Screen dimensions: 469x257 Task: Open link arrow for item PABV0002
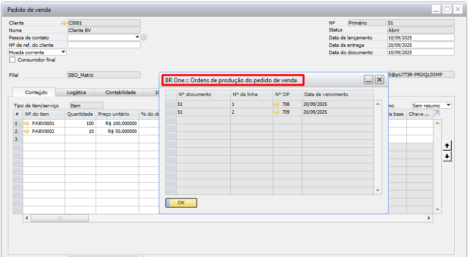(27, 131)
